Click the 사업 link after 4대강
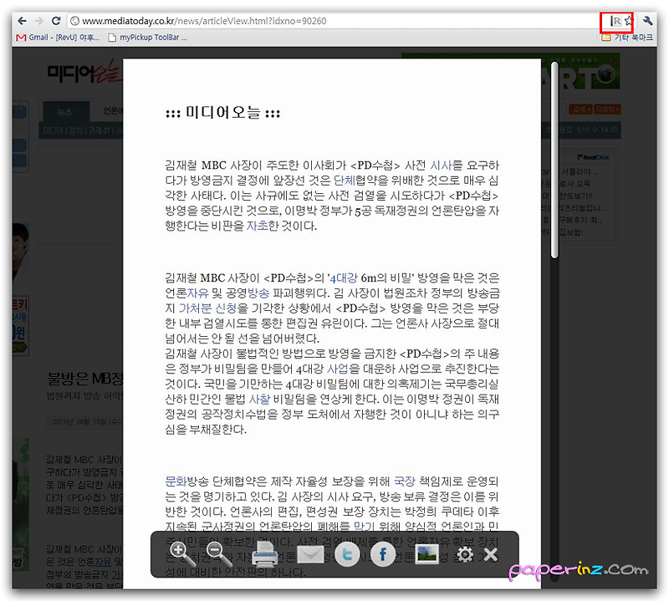This screenshot has width=669, height=601. (338, 369)
